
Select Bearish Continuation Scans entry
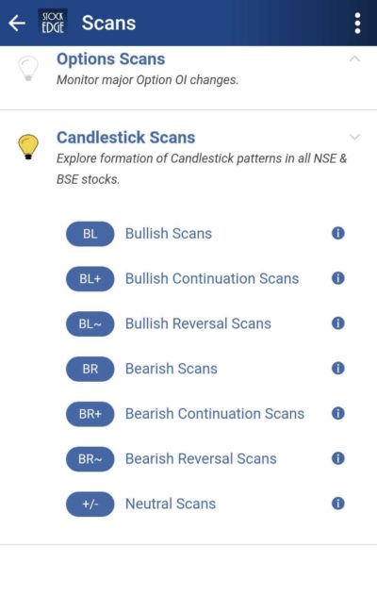pos(215,414)
